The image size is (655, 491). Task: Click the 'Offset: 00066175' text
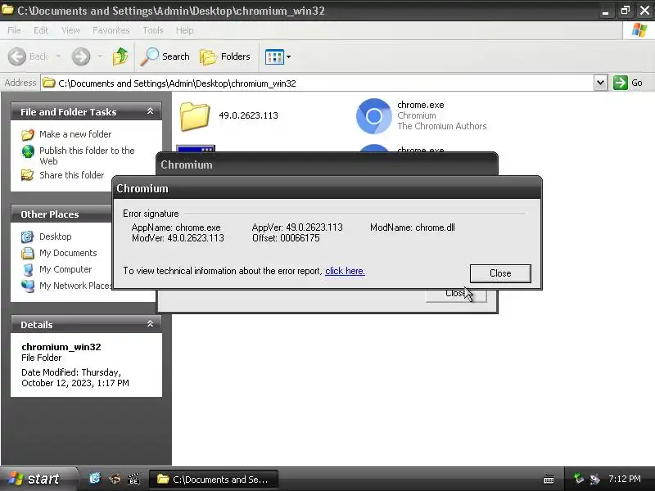(x=286, y=238)
